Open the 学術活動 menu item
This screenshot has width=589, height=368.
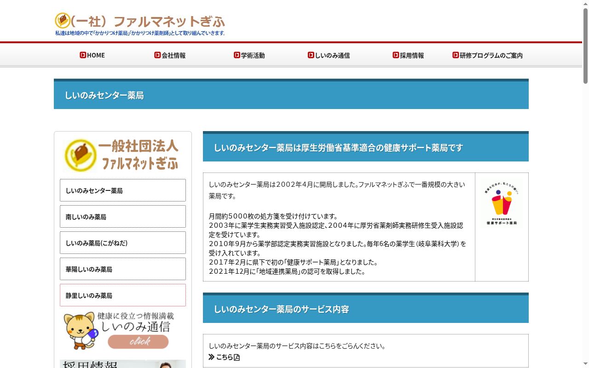(x=249, y=55)
